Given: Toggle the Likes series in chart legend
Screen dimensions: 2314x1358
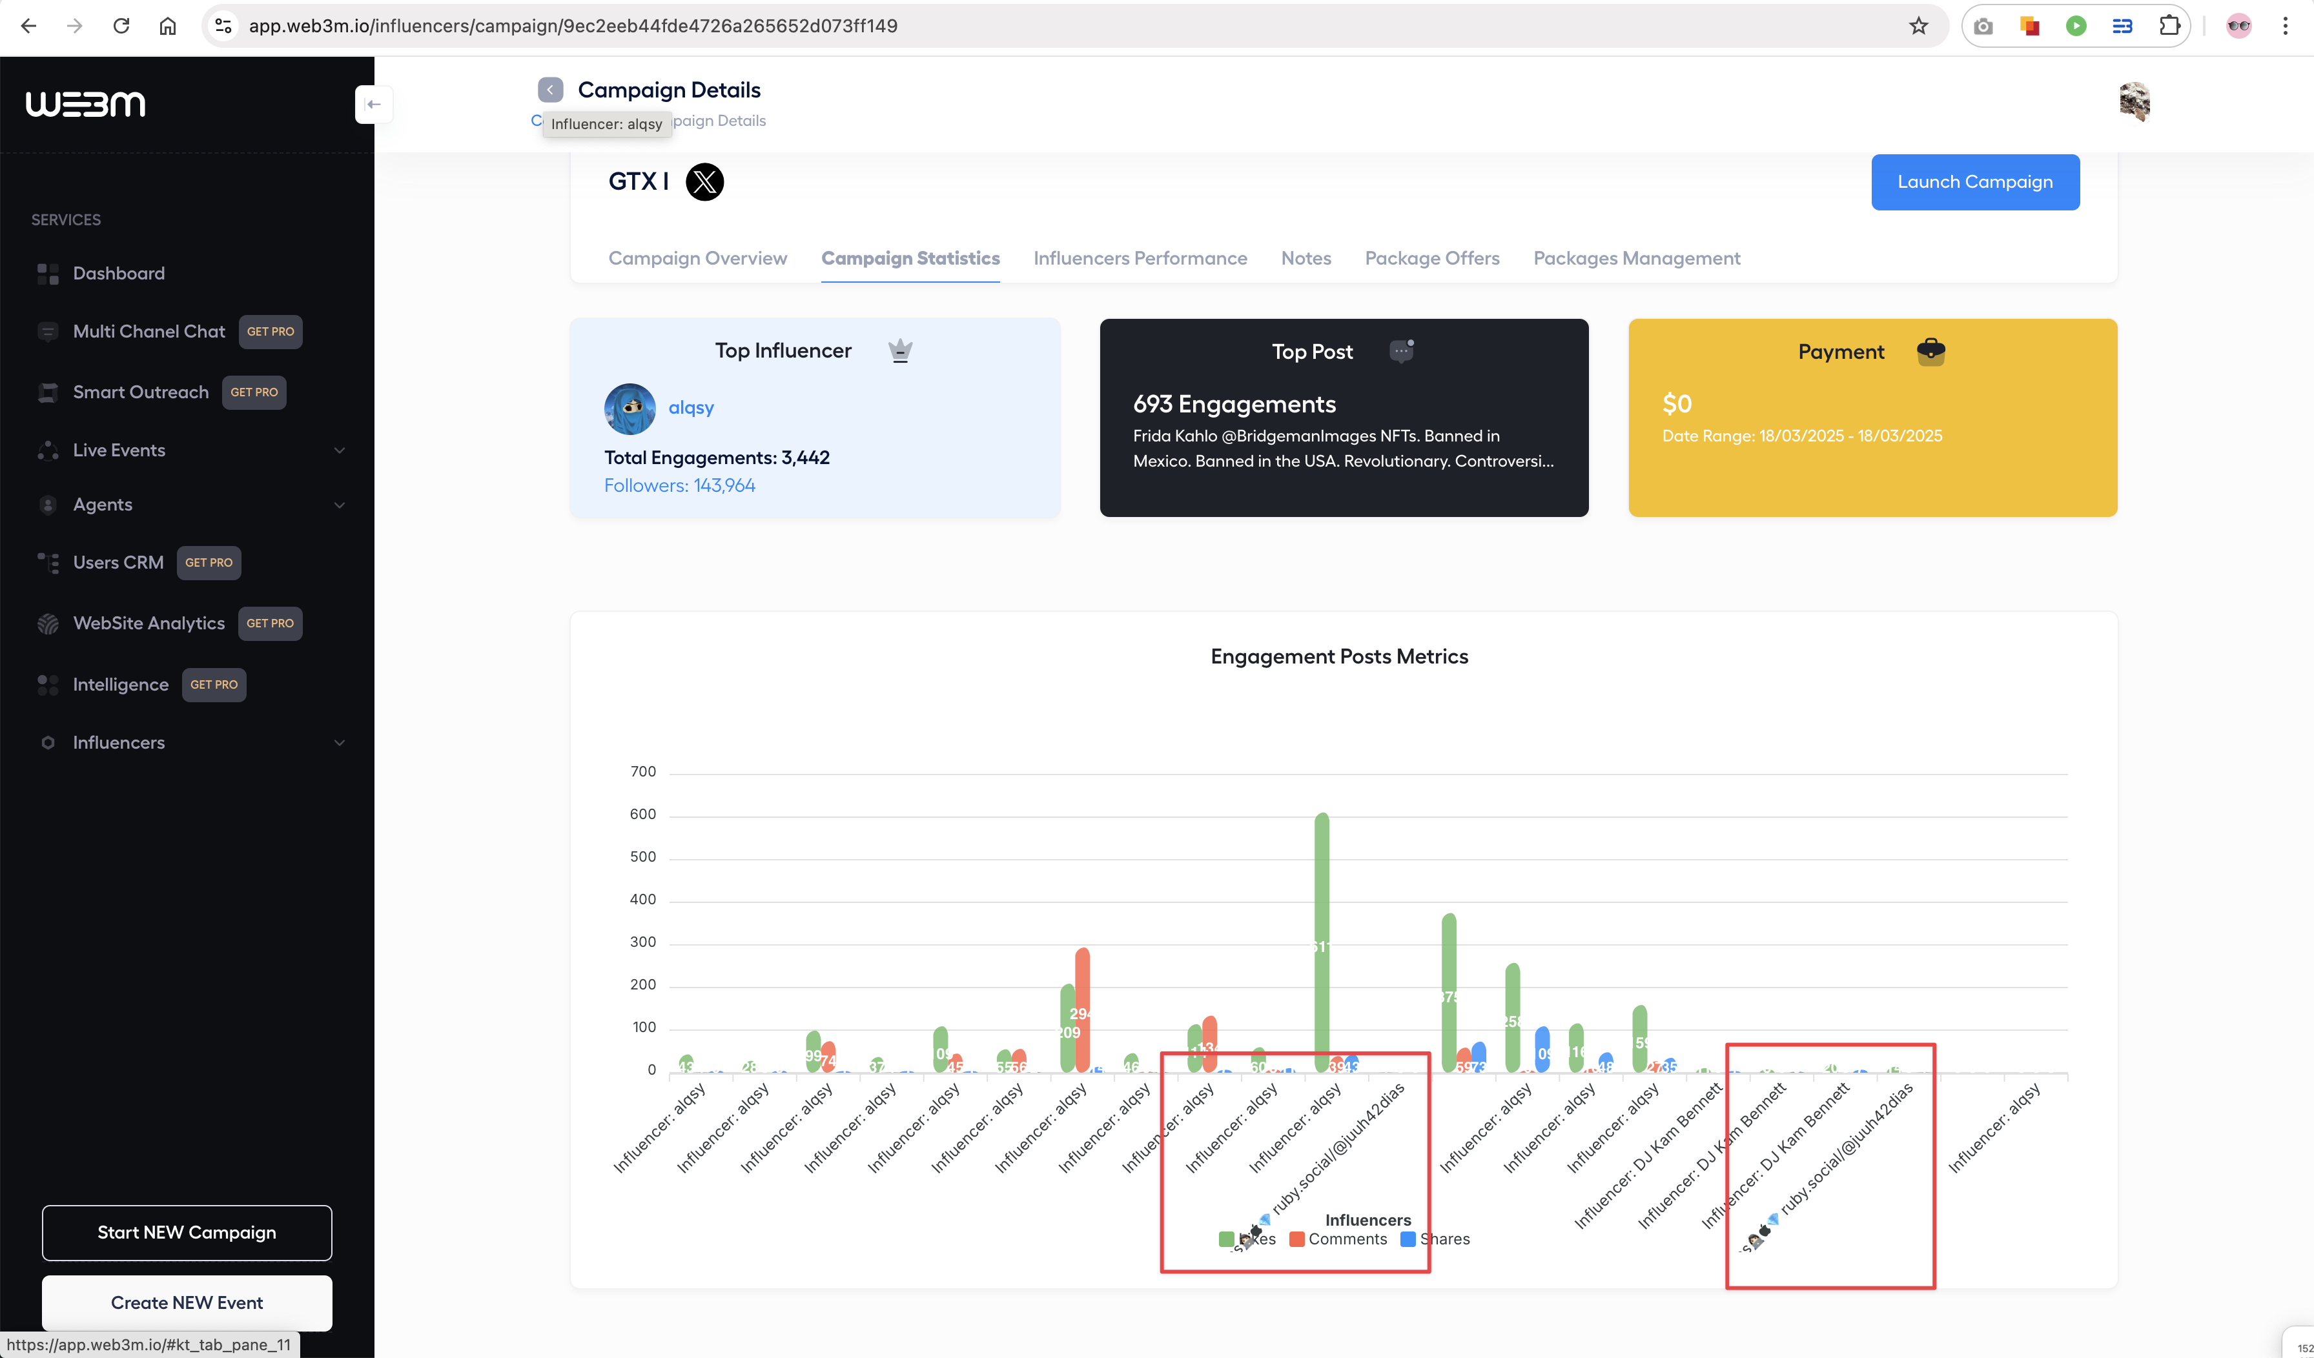Looking at the screenshot, I should click(x=1226, y=1239).
